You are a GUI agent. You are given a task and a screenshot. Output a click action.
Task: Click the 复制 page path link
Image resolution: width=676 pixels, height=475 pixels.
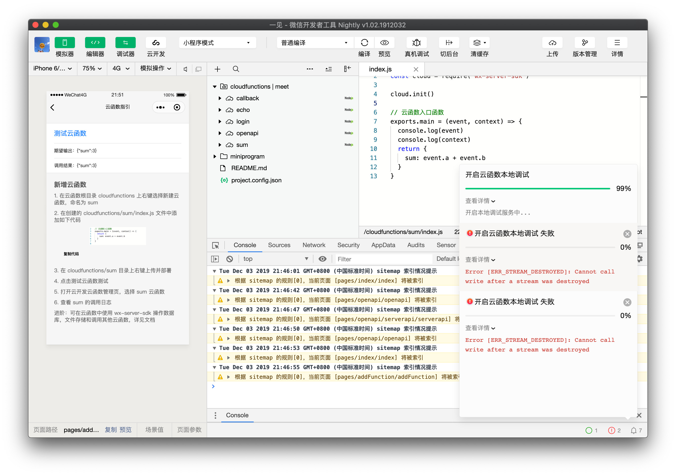pos(111,430)
